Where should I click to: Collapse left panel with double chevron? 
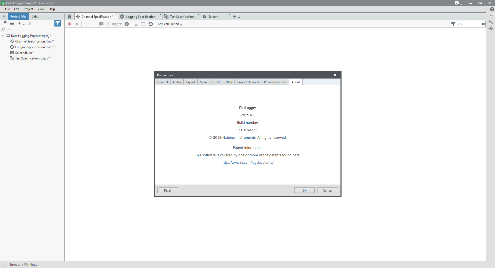[x=4, y=16]
